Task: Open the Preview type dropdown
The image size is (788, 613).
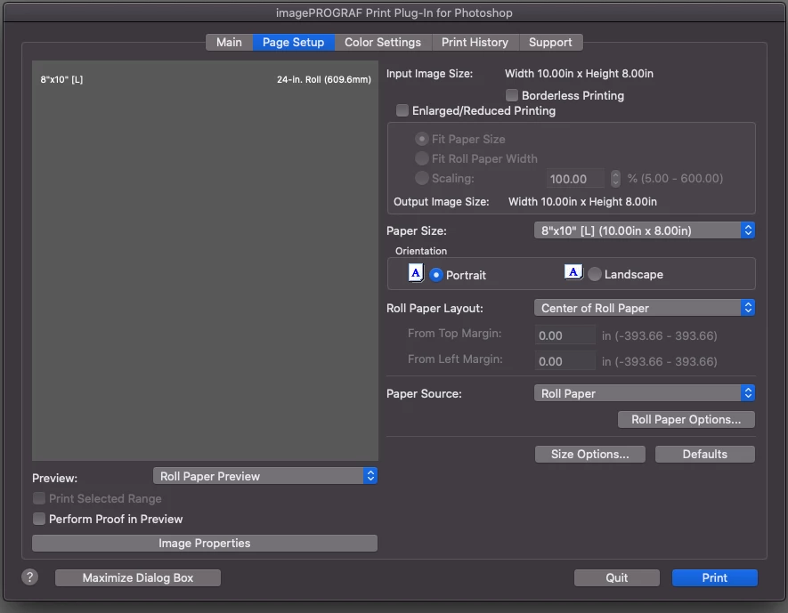Action: point(264,476)
